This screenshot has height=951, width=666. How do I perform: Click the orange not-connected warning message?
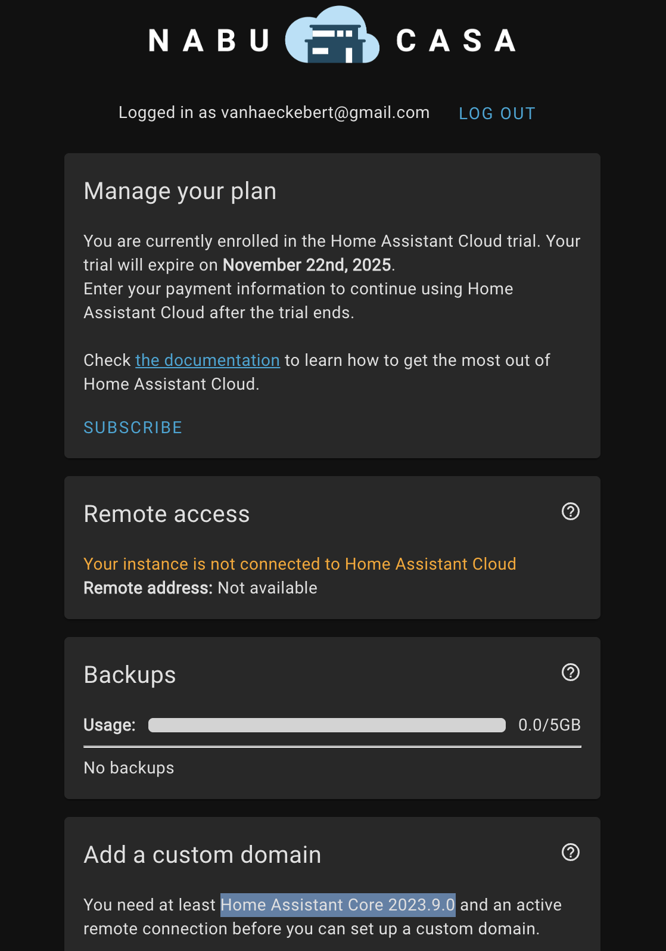pyautogui.click(x=300, y=564)
